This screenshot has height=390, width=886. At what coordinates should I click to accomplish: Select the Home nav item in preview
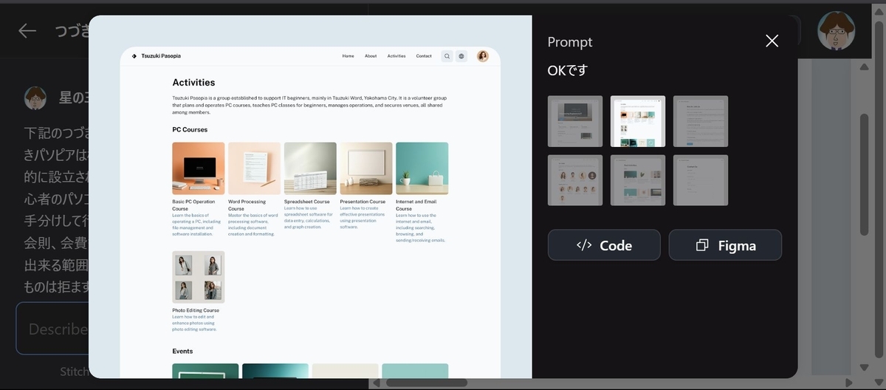point(348,56)
